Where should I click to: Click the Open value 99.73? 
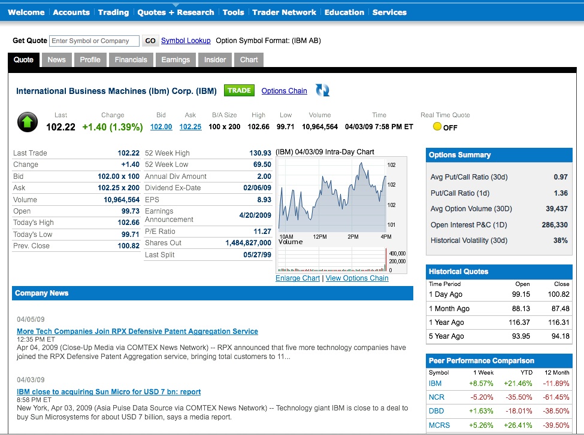pos(131,211)
